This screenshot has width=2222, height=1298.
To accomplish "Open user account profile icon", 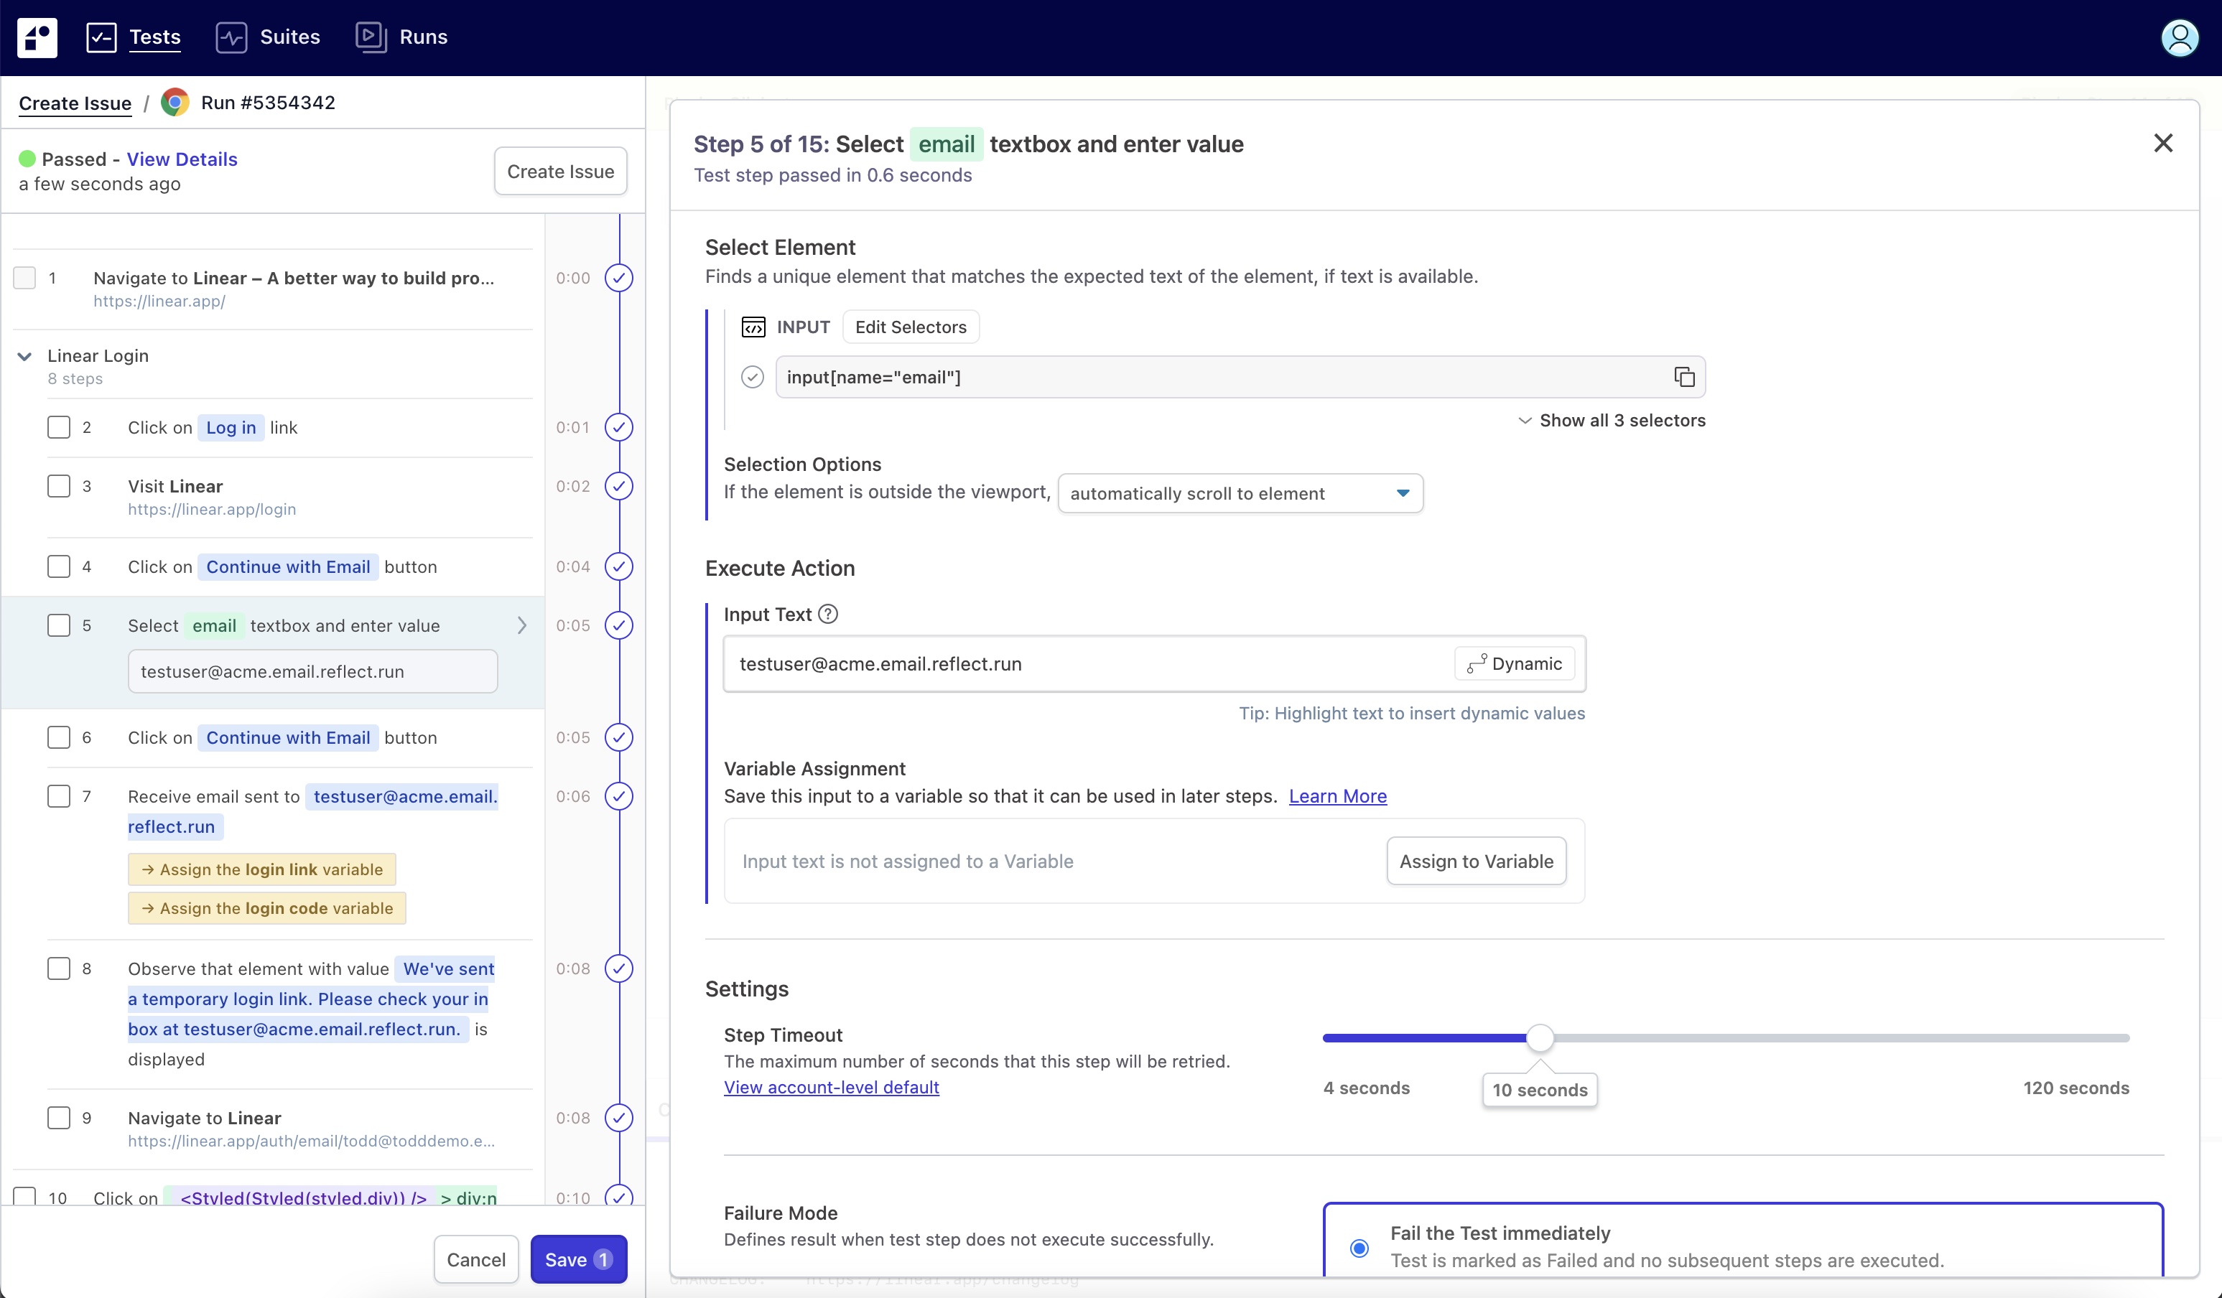I will coord(2179,37).
